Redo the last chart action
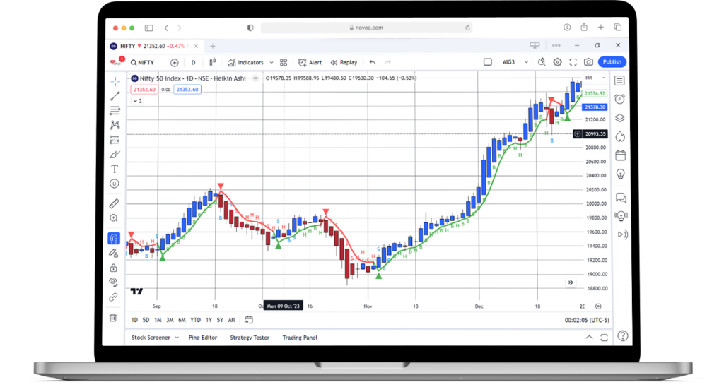 [x=388, y=62]
